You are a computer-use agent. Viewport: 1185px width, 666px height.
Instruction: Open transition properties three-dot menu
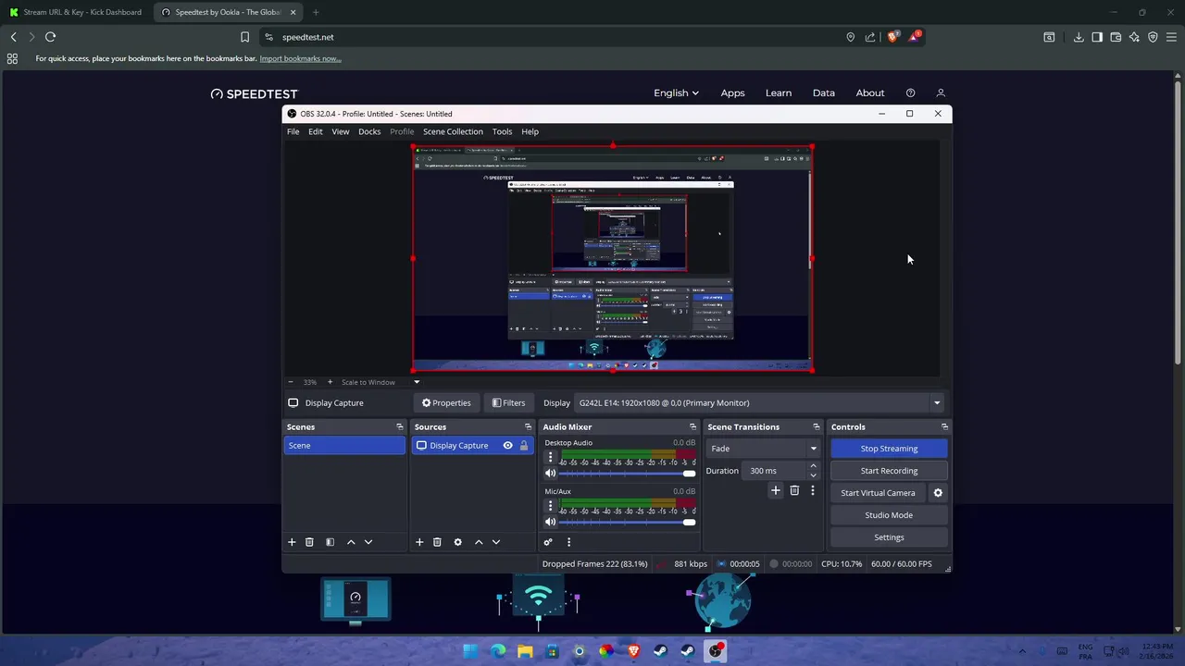tap(813, 491)
